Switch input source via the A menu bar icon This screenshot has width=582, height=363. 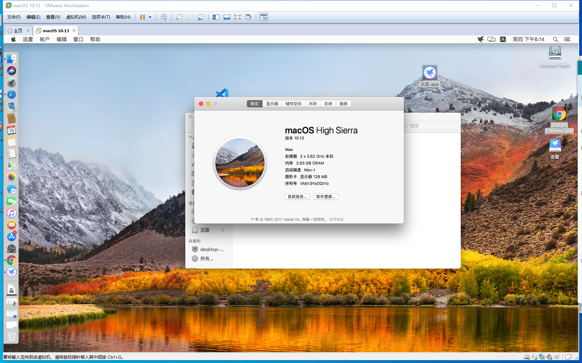point(503,39)
